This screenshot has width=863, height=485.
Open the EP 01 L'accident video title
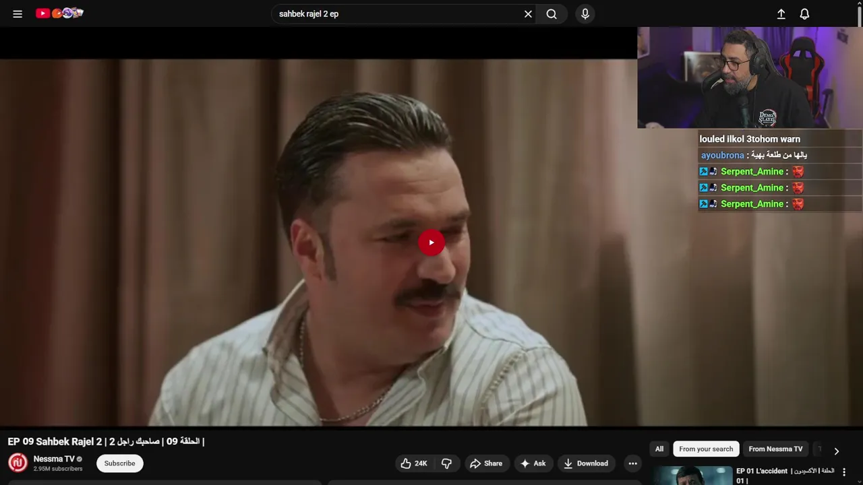pyautogui.click(x=785, y=476)
